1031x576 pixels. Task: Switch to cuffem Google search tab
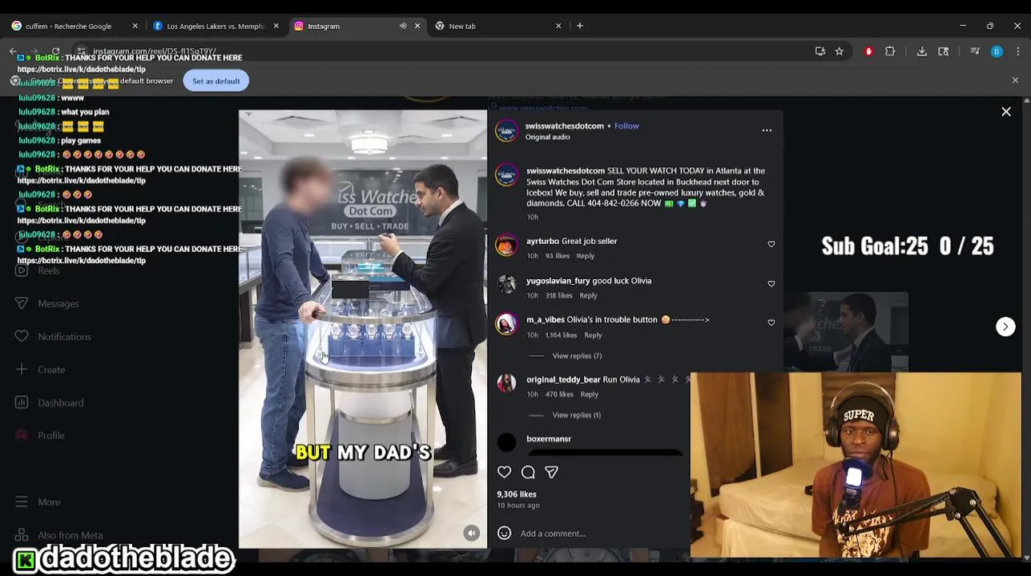click(x=68, y=26)
